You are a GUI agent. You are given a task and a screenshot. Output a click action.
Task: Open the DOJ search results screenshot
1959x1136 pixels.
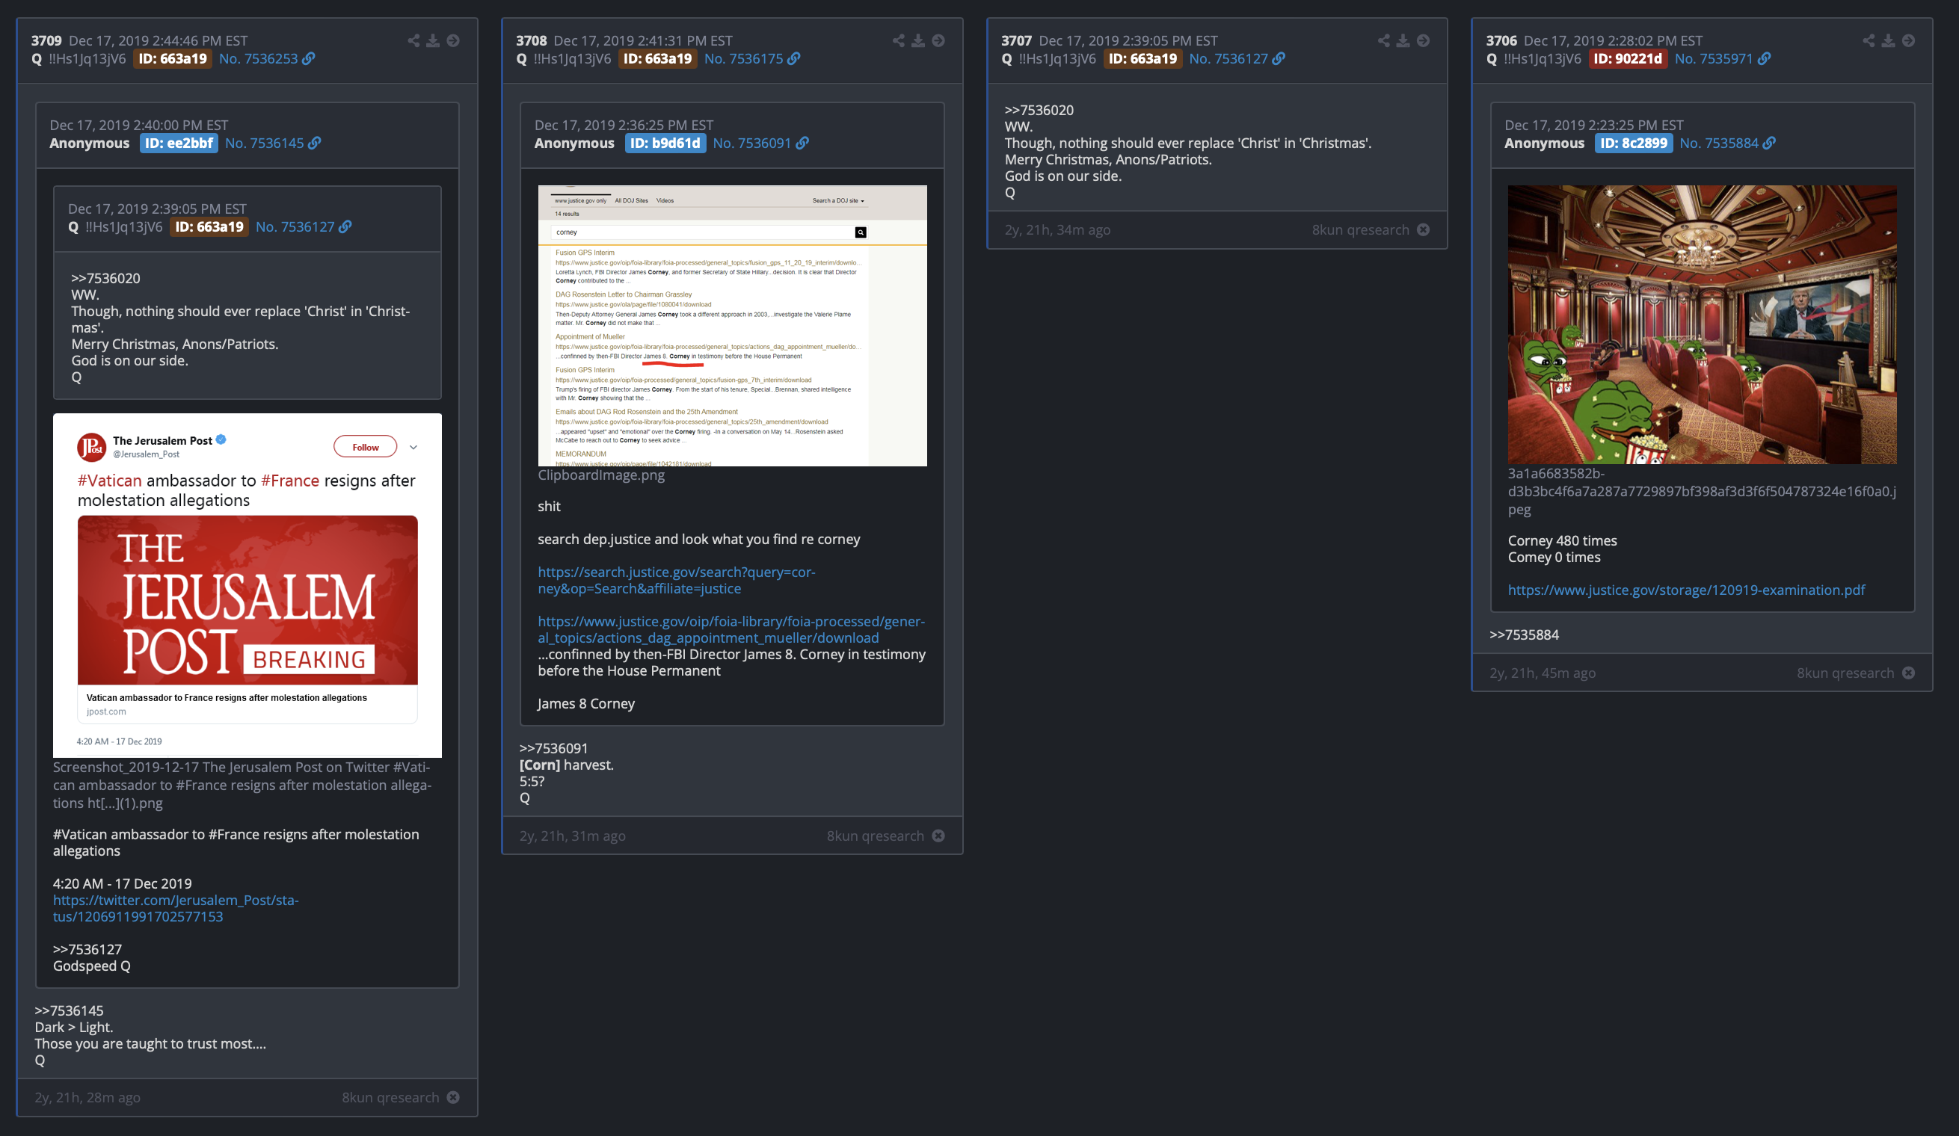[x=732, y=326]
